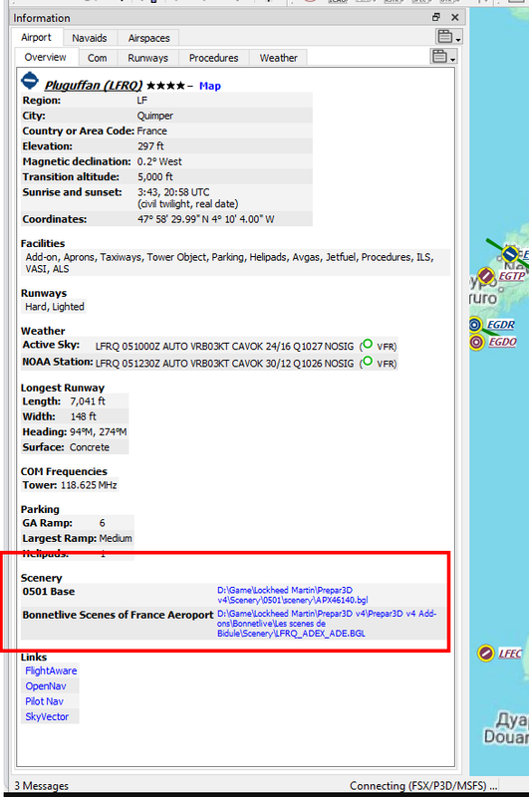Open the Airspaces tab
This screenshot has width=529, height=797.
[148, 38]
